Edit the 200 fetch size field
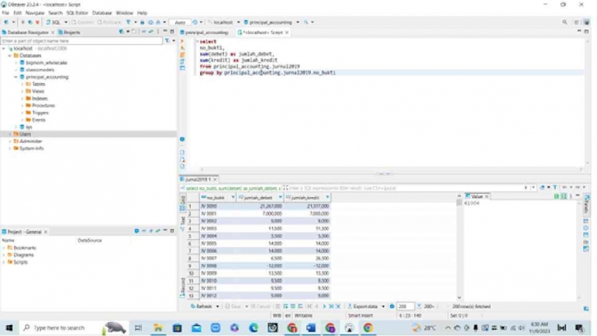The height and width of the screenshot is (336, 597). click(x=405, y=307)
